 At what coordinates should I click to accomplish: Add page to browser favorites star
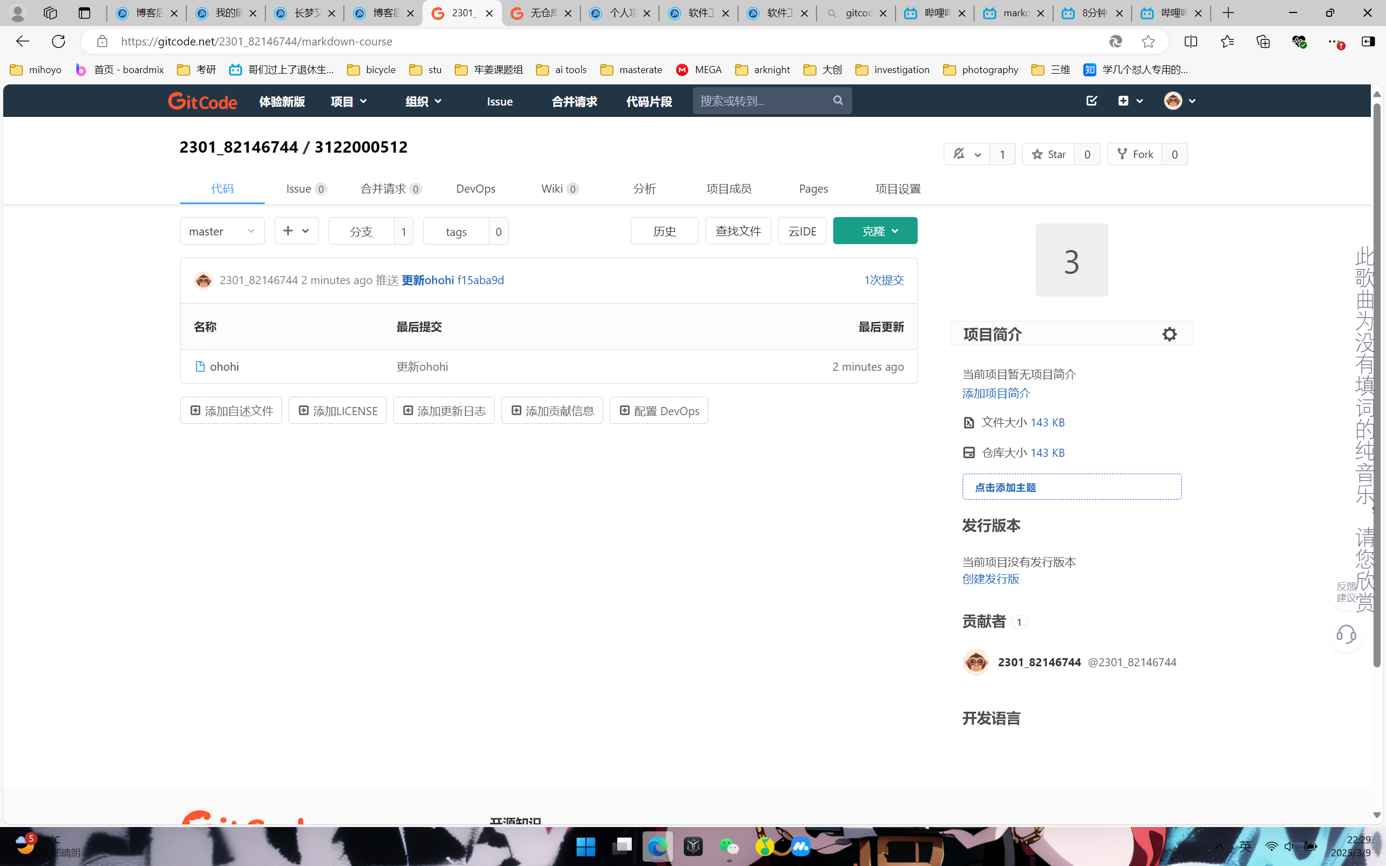coord(1148,41)
